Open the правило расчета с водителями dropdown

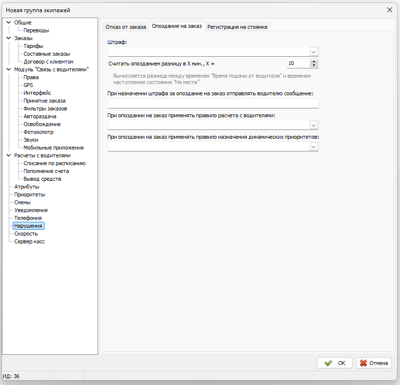pos(314,125)
